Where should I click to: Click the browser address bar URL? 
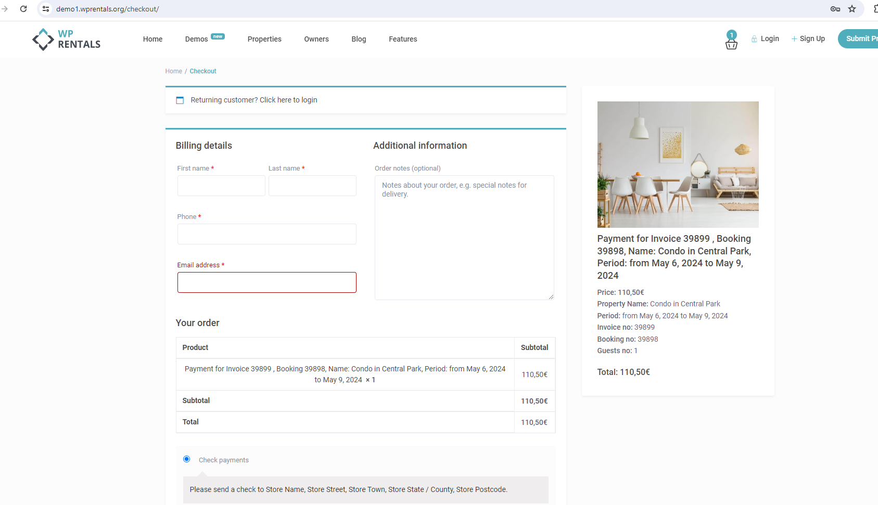click(108, 9)
